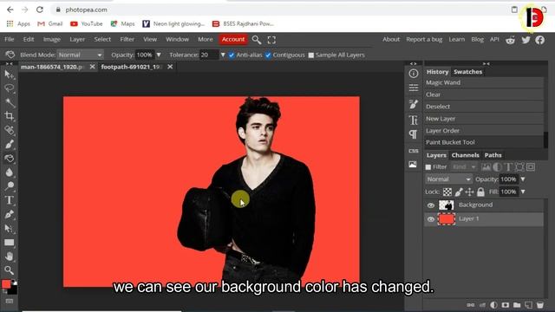The height and width of the screenshot is (312, 555).
Task: Select the Spot Healing Brush tool
Action: 10,130
